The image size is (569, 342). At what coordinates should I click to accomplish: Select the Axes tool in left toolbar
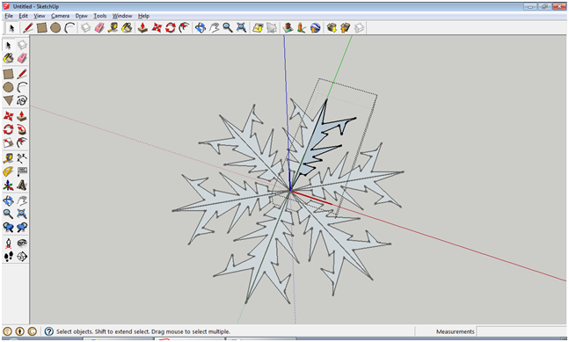pos(8,186)
